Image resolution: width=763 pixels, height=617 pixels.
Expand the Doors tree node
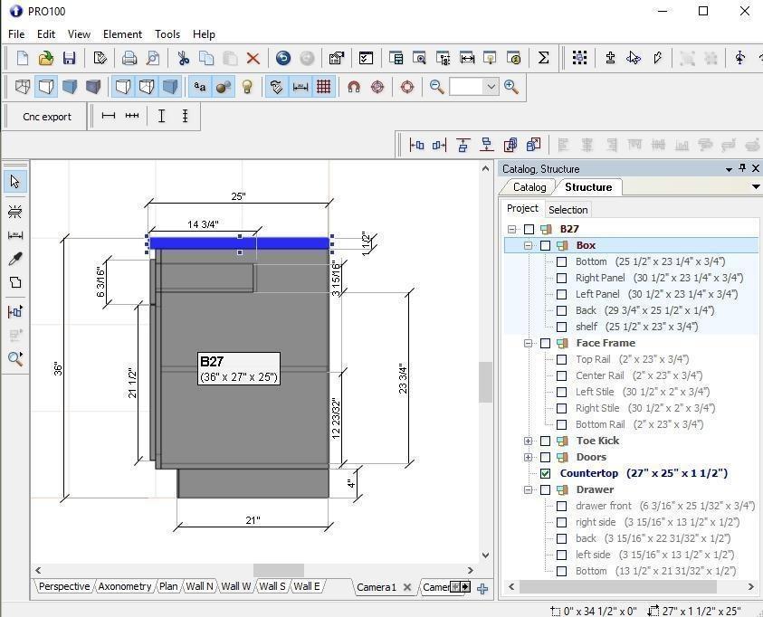529,457
